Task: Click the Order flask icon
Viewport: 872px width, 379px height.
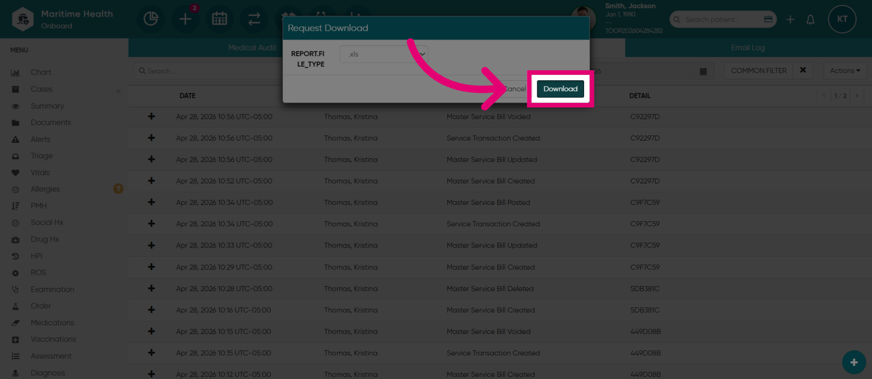Action: click(x=15, y=306)
